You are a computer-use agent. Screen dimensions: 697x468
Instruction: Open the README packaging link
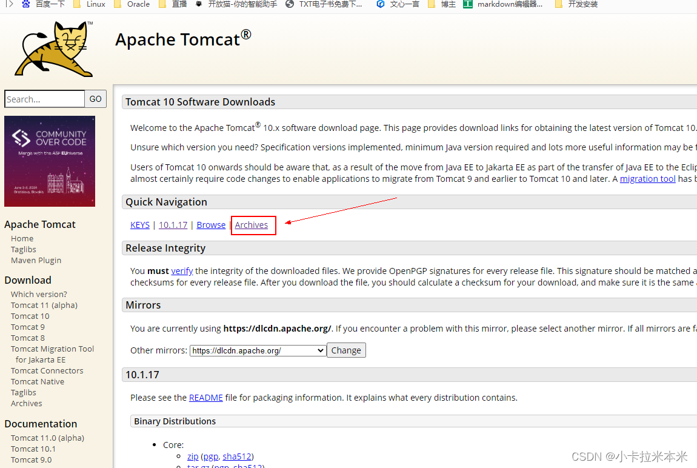pos(205,397)
